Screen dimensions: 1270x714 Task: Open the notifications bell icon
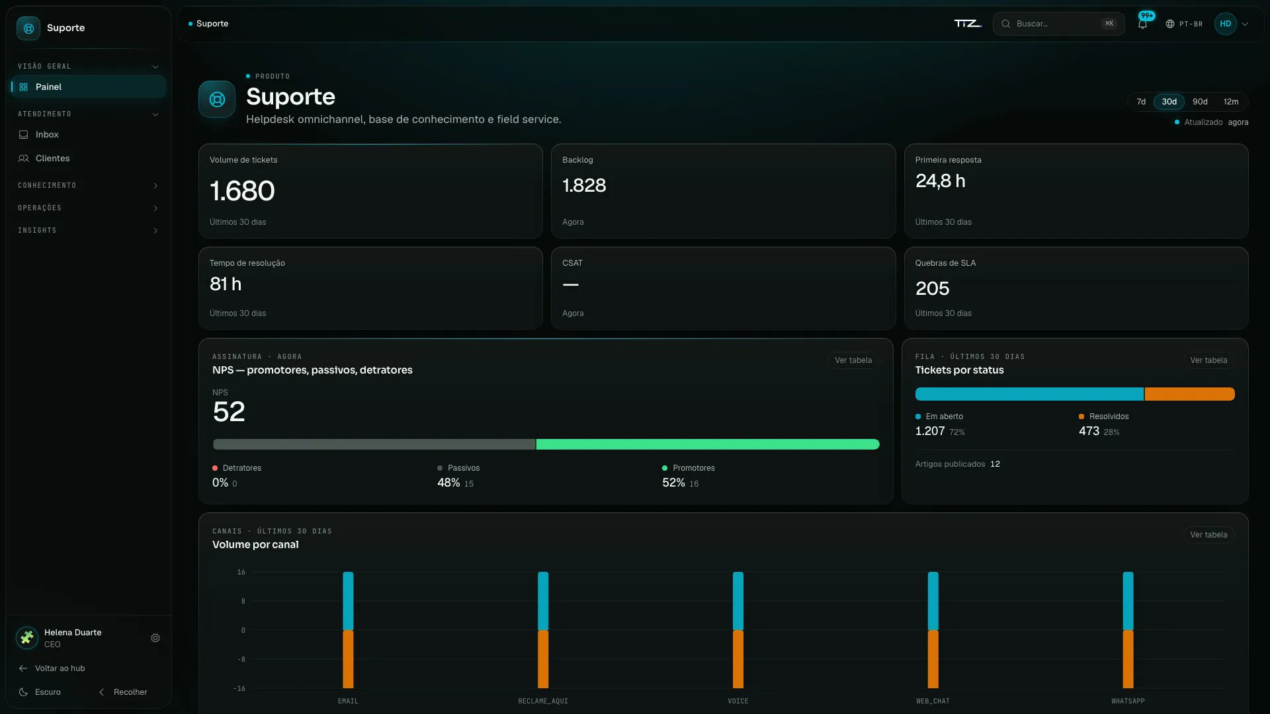pyautogui.click(x=1142, y=24)
